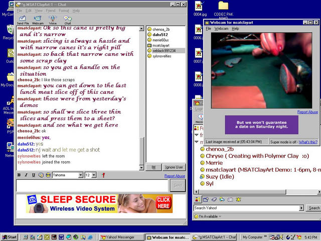The height and width of the screenshot is (241, 321).
Task: Open the File menu in webcam window
Action: coord(209,29)
